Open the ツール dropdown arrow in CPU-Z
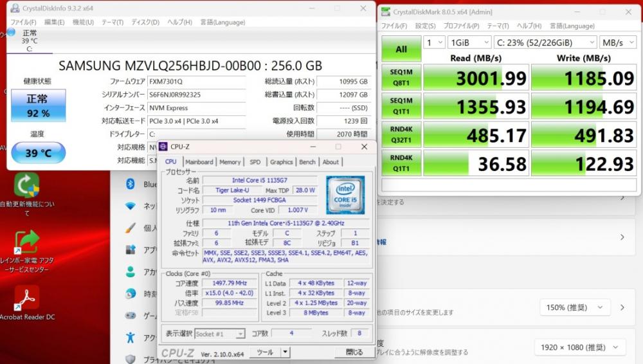 pyautogui.click(x=285, y=352)
